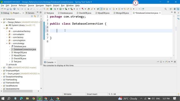Viewport: 180px width, 101px height.
Task: Open Windows Start menu
Action: 3,98
